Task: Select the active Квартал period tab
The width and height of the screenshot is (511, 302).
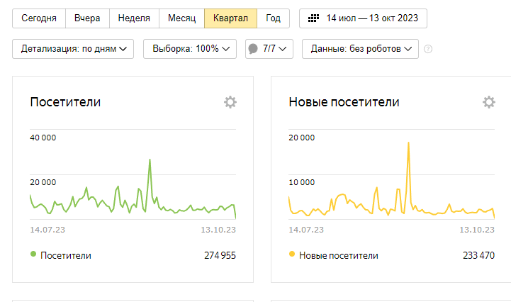Action: point(230,18)
